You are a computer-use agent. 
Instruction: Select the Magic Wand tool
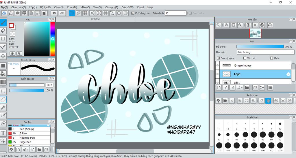pos(3,107)
